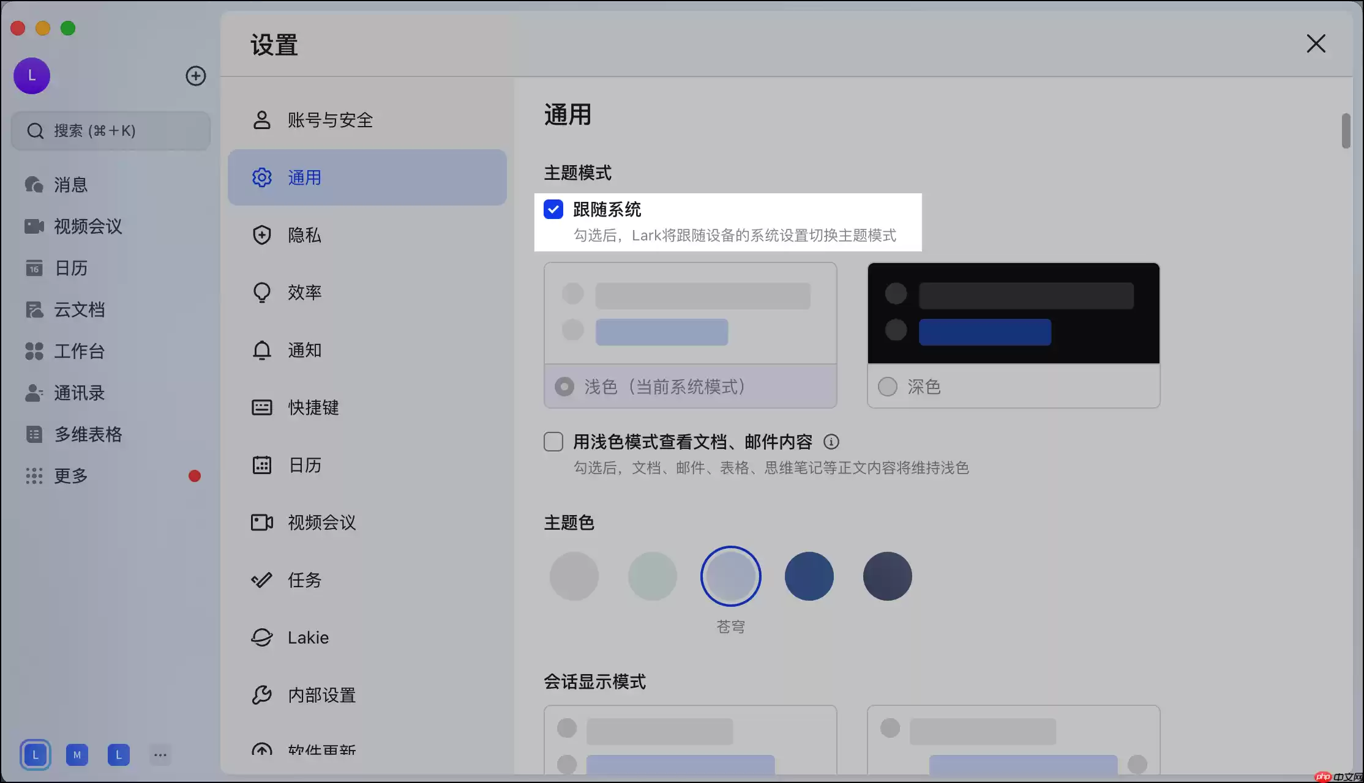This screenshot has height=783, width=1364.
Task: Enable 用浅色模式查看文档、邮件内容
Action: 553,441
